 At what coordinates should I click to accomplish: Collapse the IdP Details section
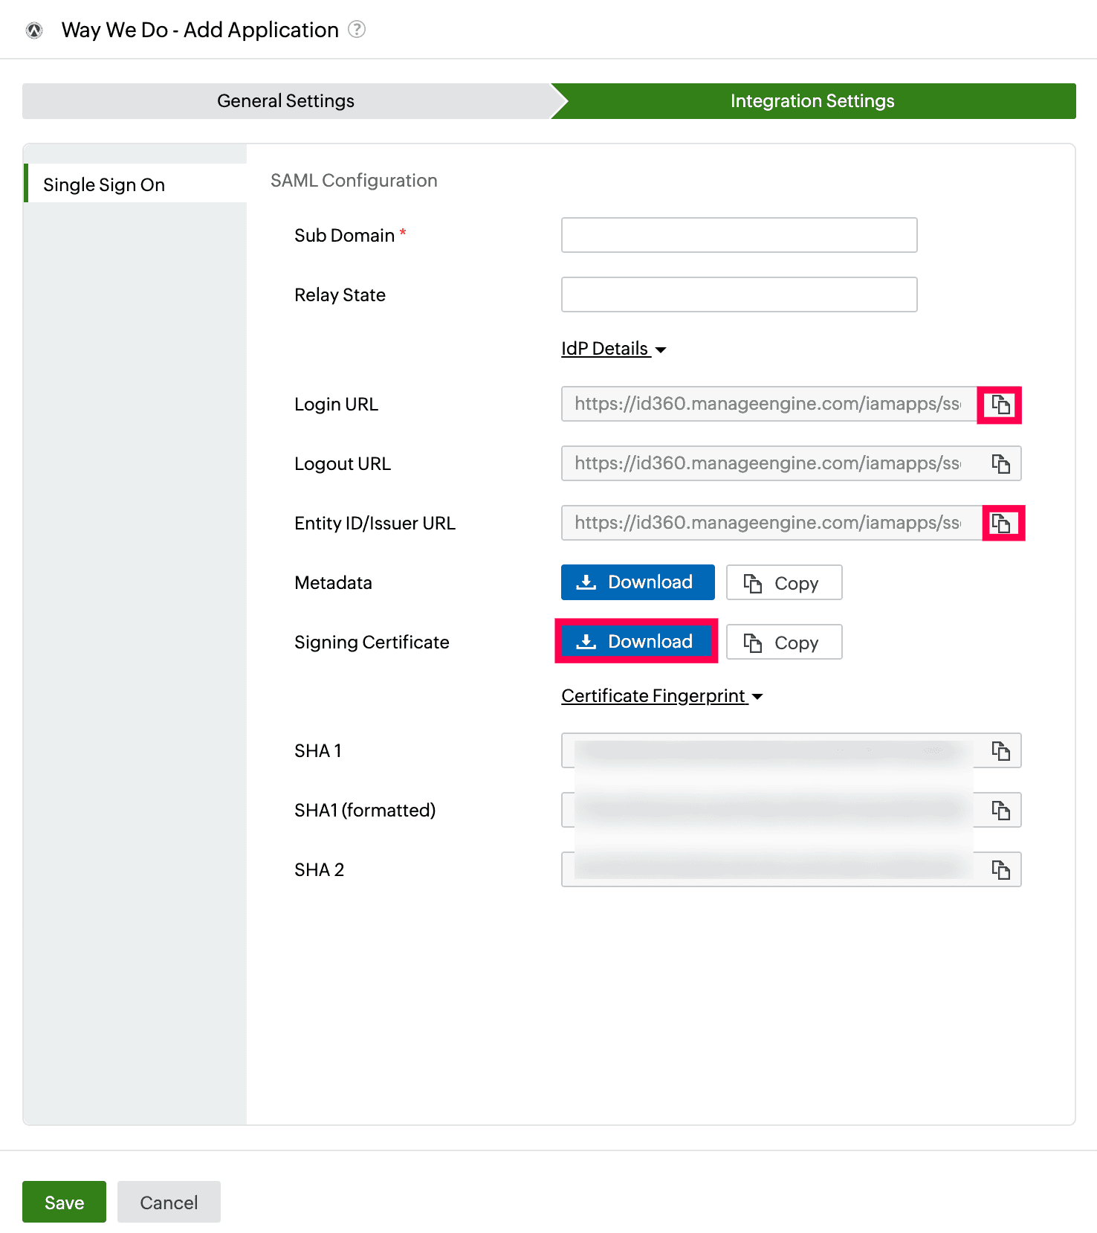coord(613,349)
